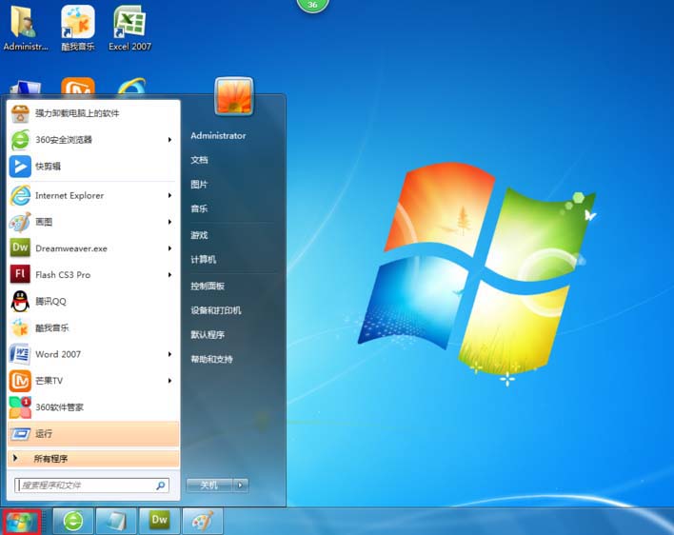Open 腾讯QQ from the Start menu

point(93,301)
